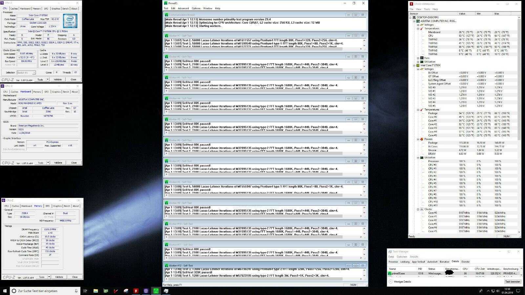Open the Graphics tab in the CPU-Z Memory window

[x=57, y=206]
